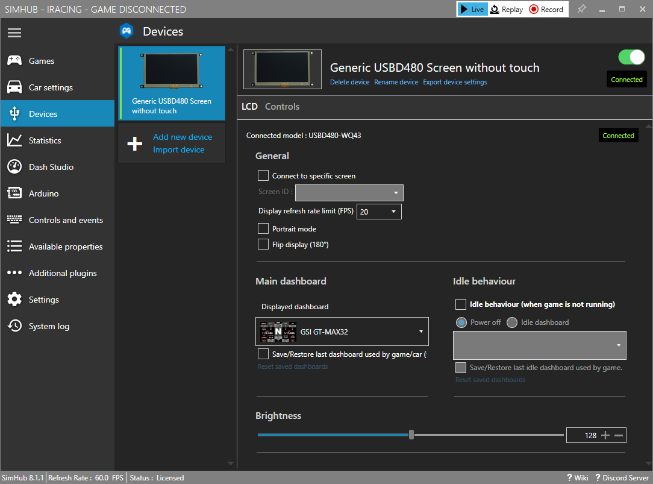Click the System log history icon
653x484 pixels.
(x=14, y=326)
